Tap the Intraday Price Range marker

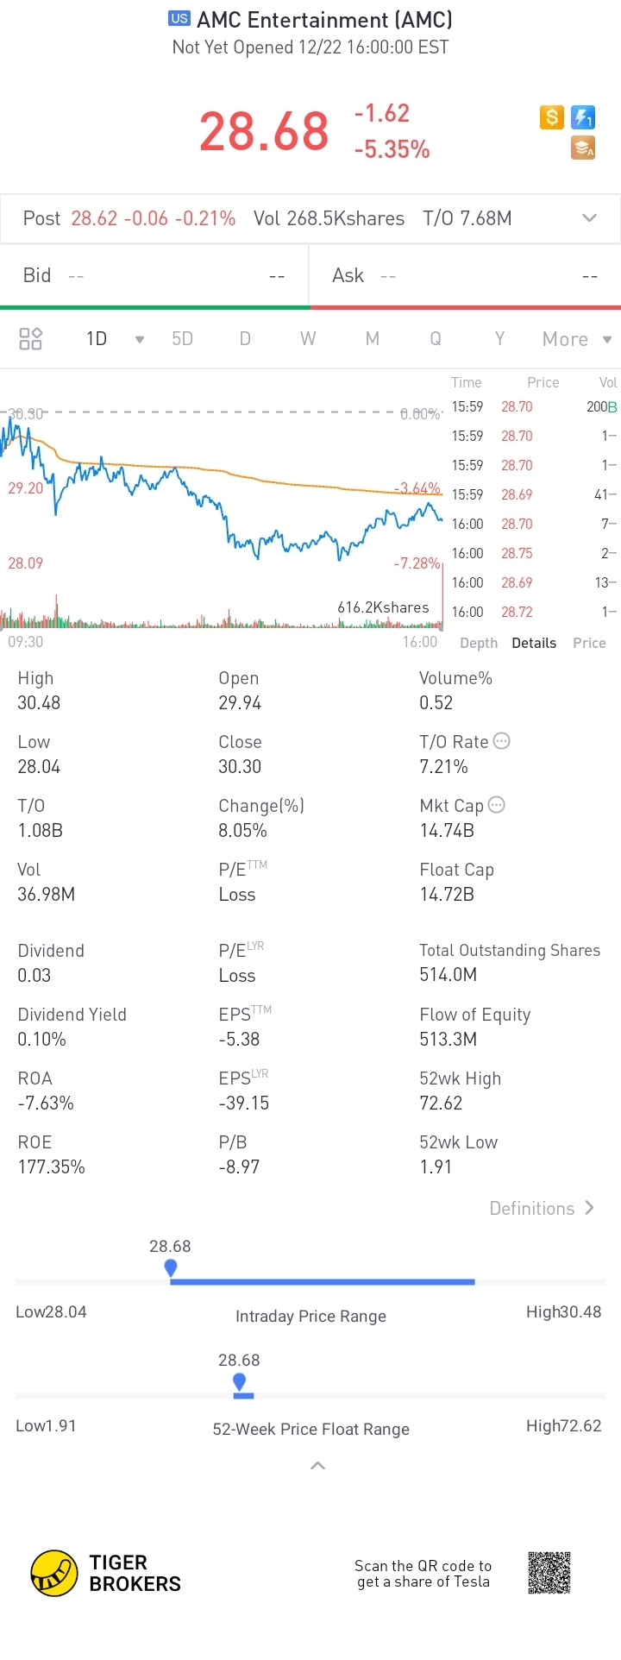[x=171, y=1267]
